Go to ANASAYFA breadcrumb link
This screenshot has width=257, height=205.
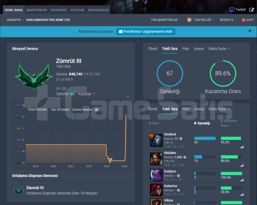pyautogui.click(x=14, y=20)
